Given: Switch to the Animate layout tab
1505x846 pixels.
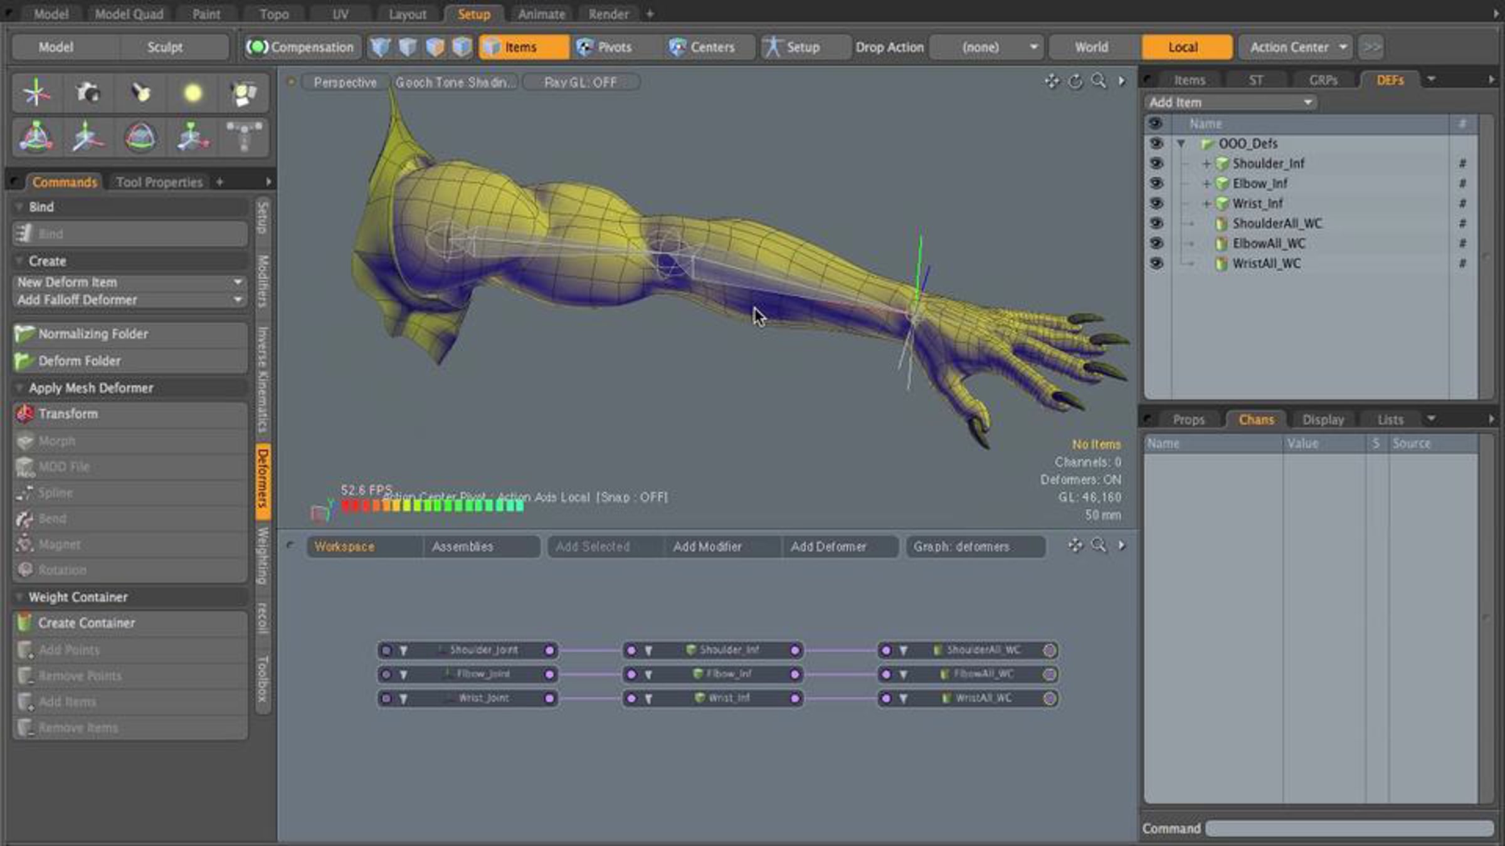Looking at the screenshot, I should click(x=541, y=14).
